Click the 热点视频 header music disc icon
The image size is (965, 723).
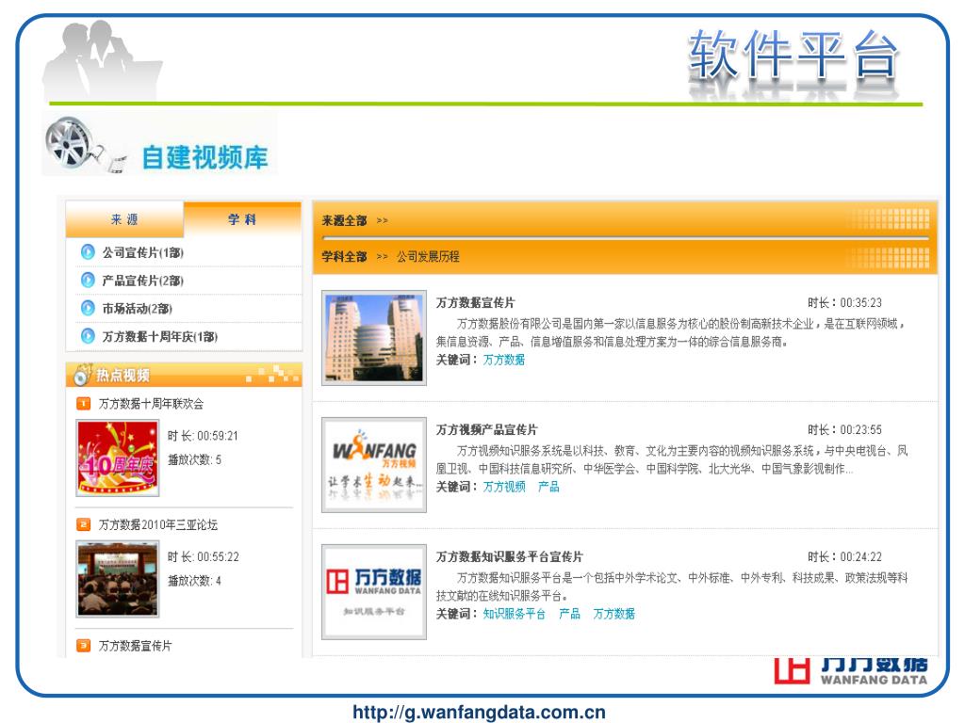click(x=82, y=375)
